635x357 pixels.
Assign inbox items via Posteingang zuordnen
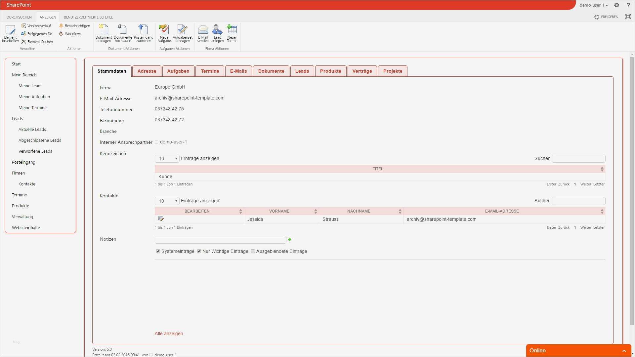[144, 33]
